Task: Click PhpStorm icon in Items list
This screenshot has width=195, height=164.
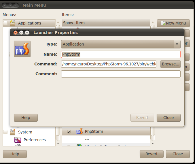Action: coord(79,131)
